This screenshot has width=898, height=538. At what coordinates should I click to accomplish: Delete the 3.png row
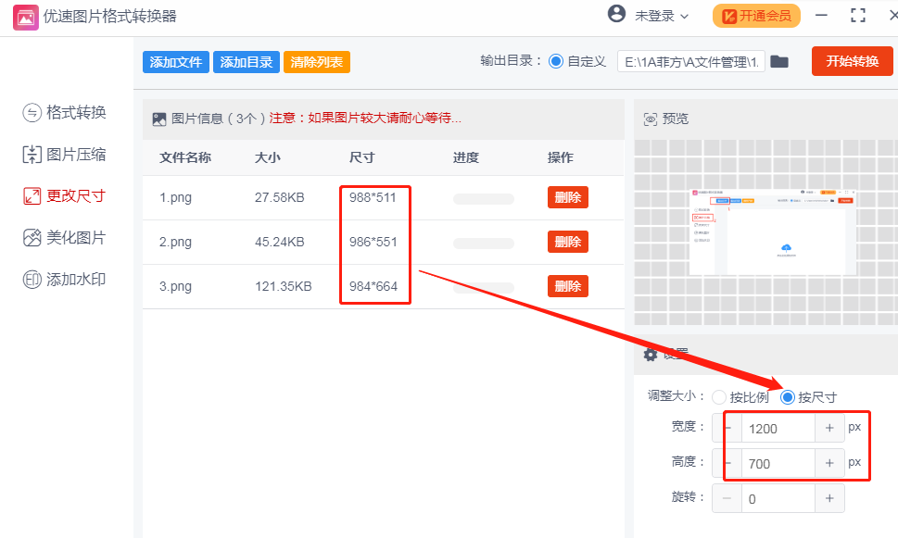click(x=567, y=286)
